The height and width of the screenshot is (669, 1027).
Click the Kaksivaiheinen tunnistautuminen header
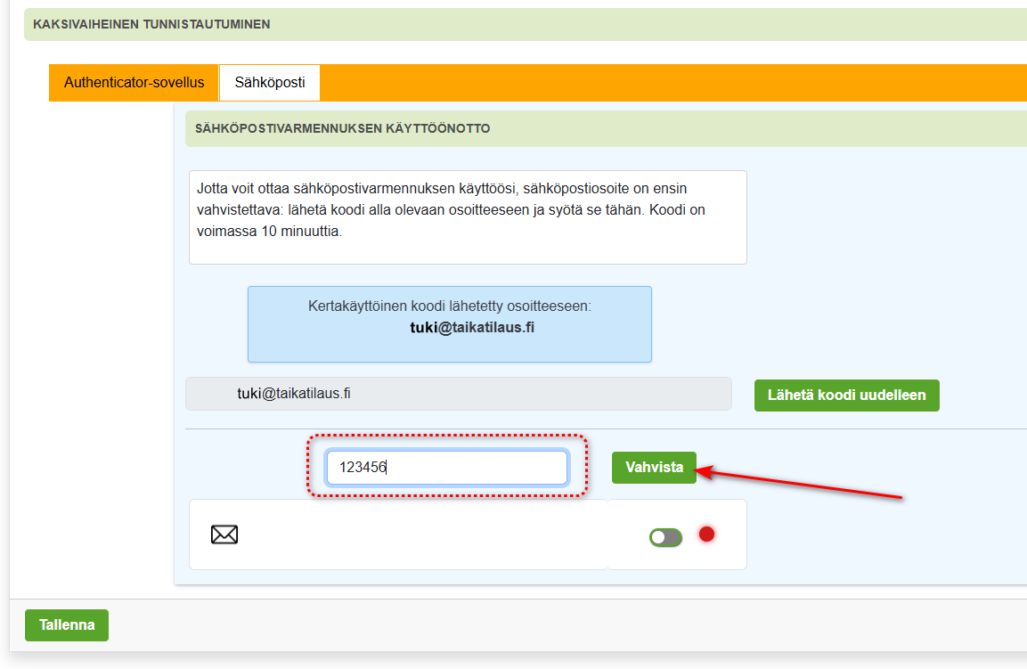[151, 24]
